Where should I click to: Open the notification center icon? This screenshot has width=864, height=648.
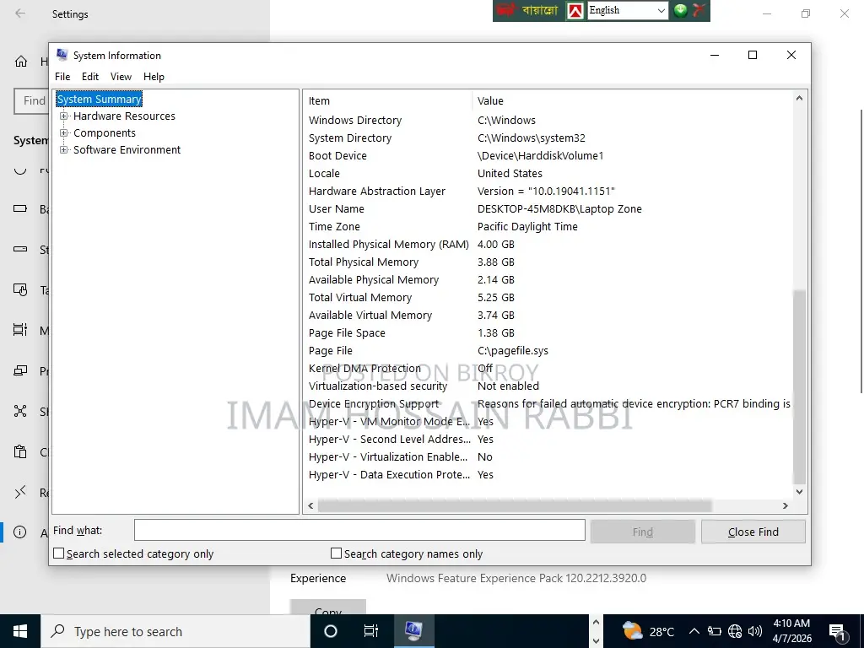click(837, 631)
